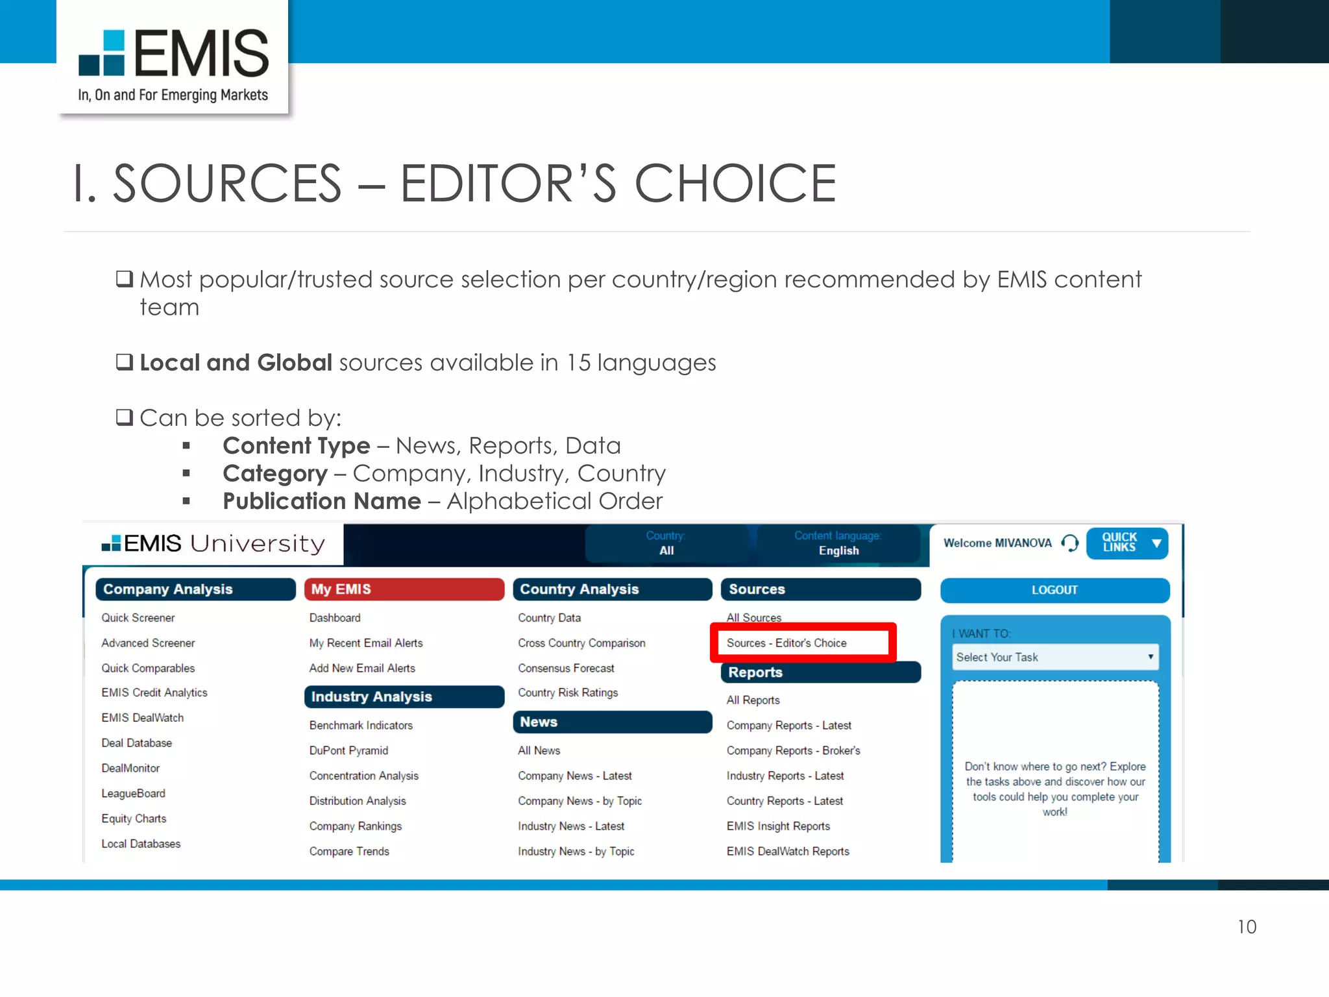Open the Equity Charts link
1329x997 pixels.
[x=134, y=819]
